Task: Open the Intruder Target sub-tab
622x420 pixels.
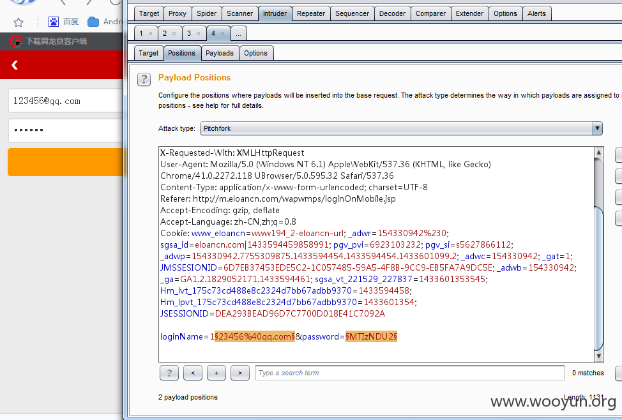Action: 149,53
